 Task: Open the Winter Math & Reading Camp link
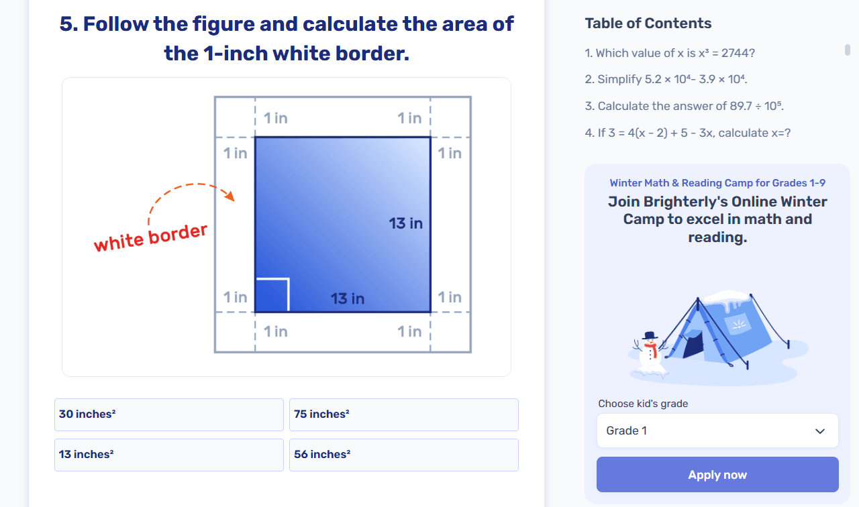(717, 182)
